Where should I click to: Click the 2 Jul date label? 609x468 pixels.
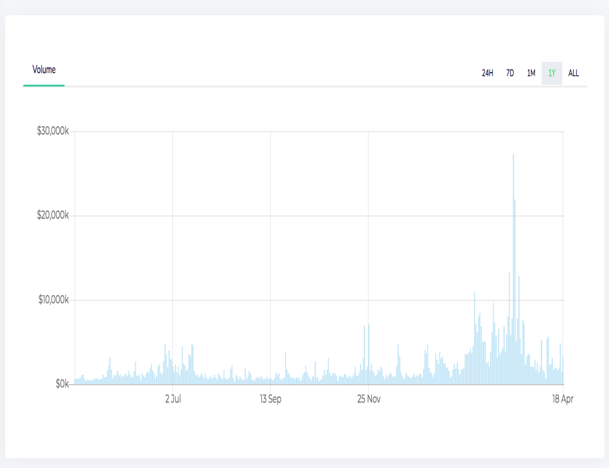pyautogui.click(x=173, y=399)
